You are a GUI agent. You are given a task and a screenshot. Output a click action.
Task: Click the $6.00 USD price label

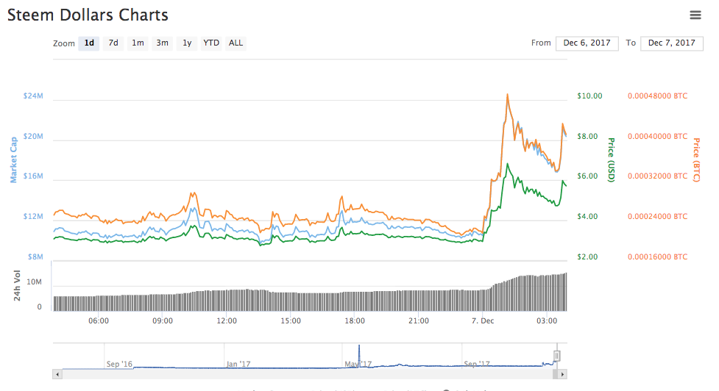pos(587,176)
